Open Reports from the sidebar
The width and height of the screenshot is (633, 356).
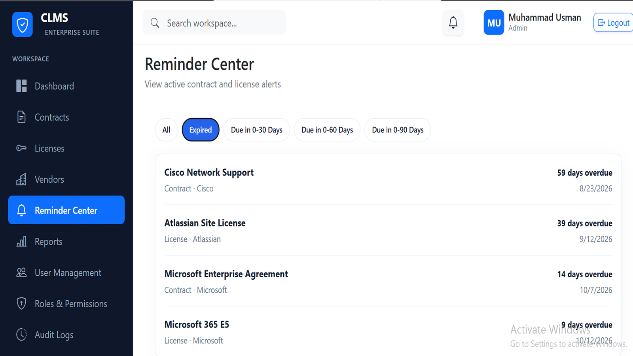point(66,241)
